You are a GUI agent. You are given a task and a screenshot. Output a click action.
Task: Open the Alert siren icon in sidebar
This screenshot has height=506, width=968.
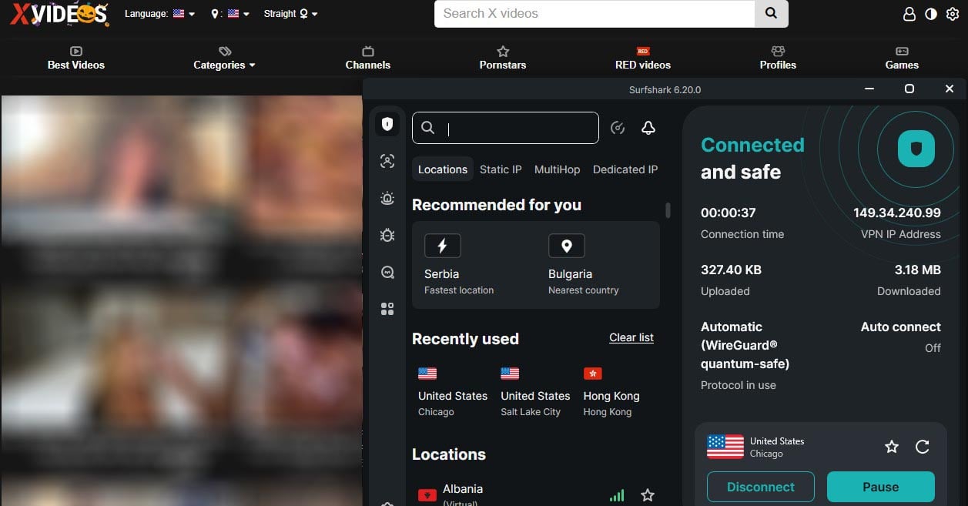[387, 199]
